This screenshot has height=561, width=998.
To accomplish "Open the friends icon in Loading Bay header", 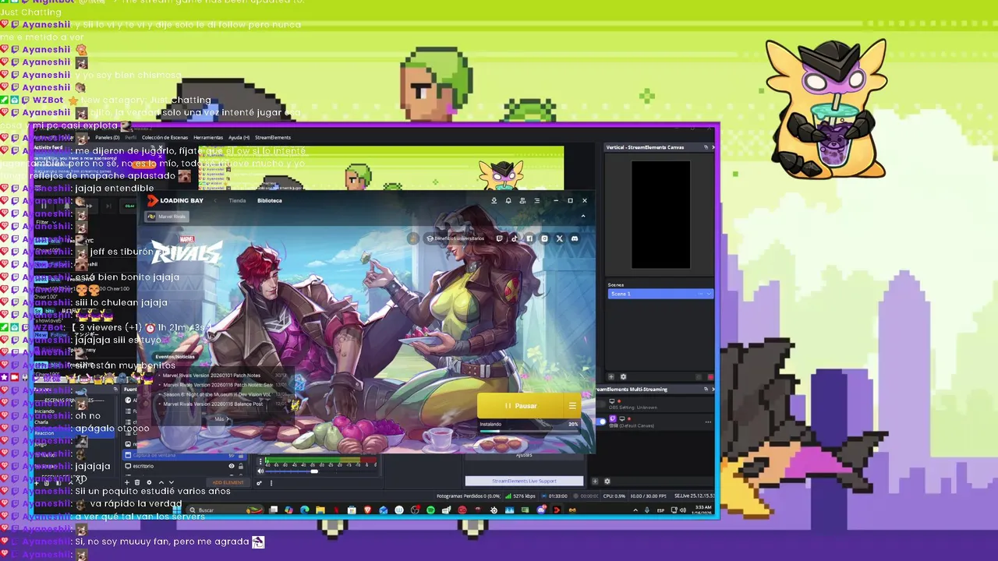I will [x=522, y=200].
